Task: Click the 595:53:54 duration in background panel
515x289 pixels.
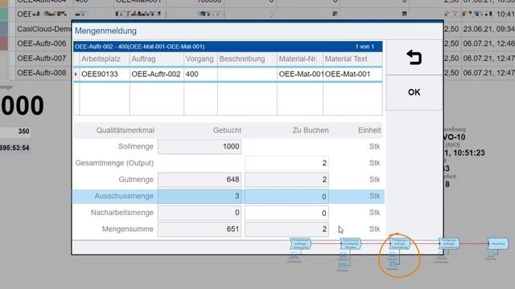Action: [x=14, y=148]
